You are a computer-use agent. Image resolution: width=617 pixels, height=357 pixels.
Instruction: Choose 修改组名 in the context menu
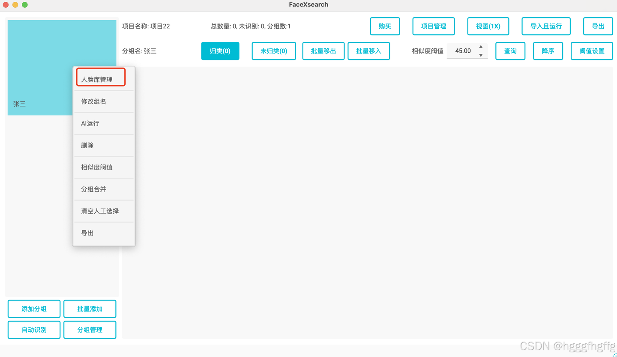pyautogui.click(x=104, y=101)
